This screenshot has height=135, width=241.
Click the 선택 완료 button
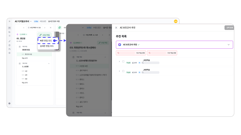click(229, 27)
